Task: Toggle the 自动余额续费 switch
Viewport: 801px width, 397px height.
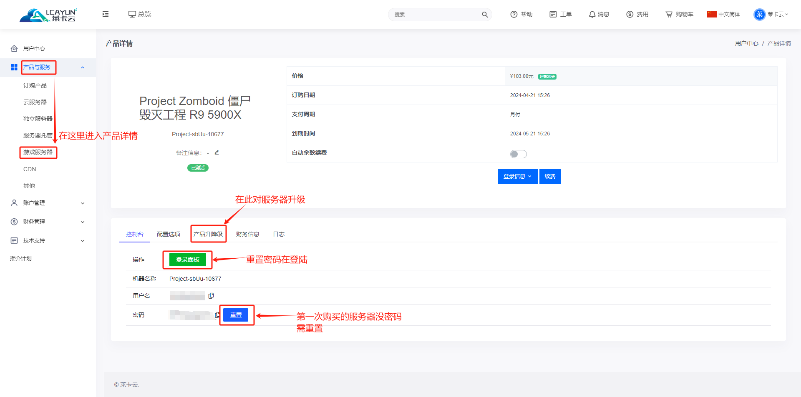Action: click(518, 154)
